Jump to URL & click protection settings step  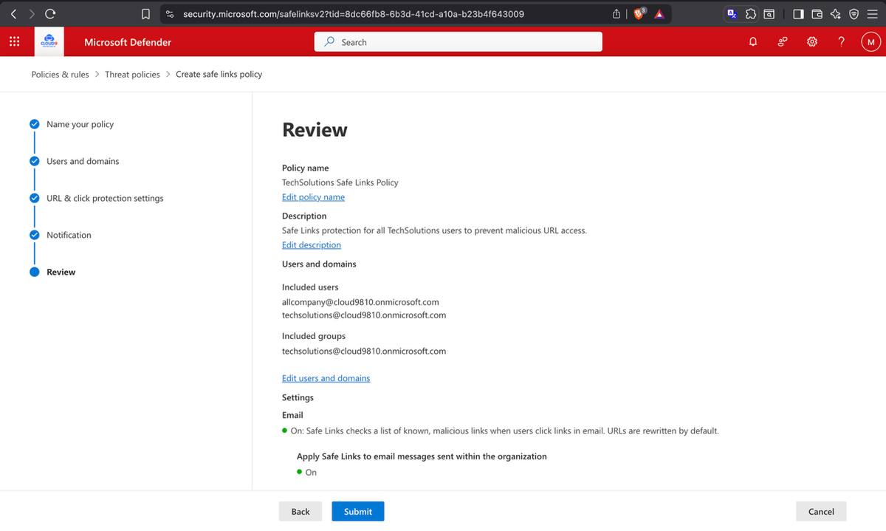tap(105, 198)
